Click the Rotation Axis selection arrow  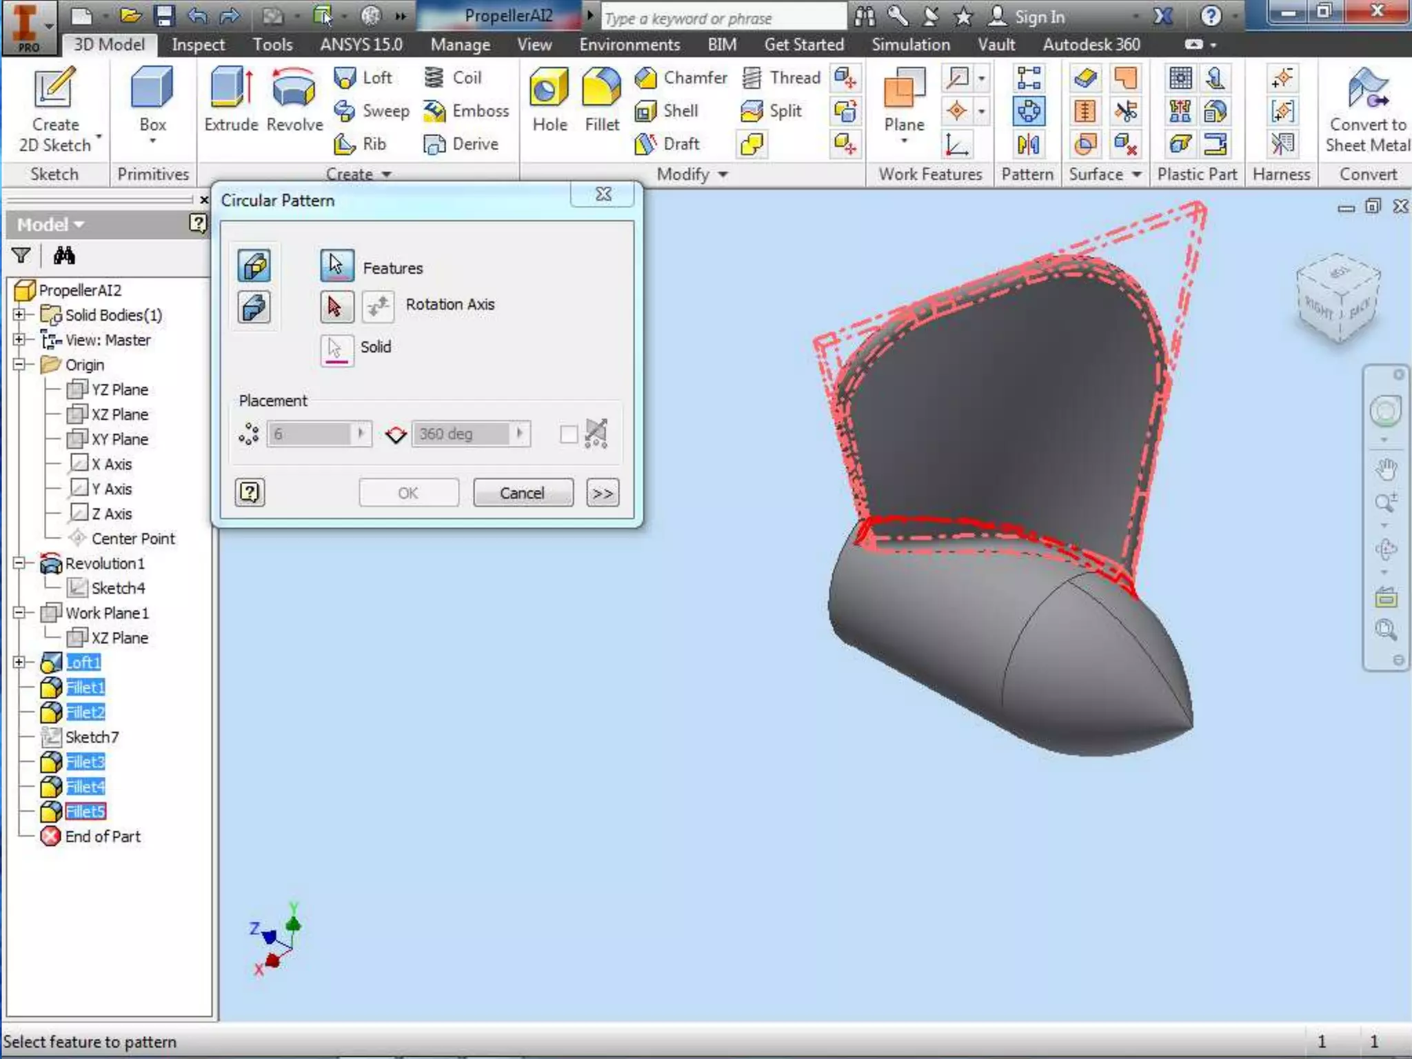tap(336, 306)
